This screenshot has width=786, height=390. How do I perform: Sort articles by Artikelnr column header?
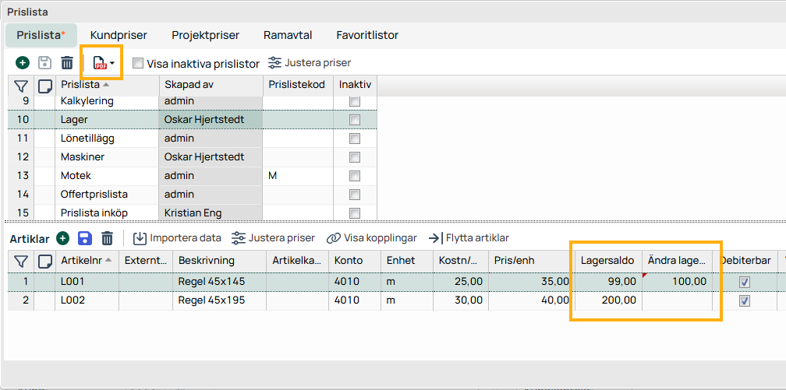coord(81,261)
